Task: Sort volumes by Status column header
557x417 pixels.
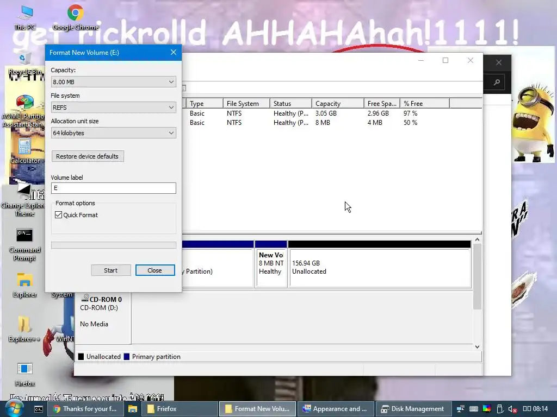Action: (290, 104)
